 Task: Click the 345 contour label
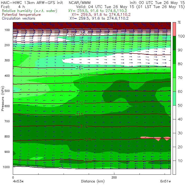[84, 52]
